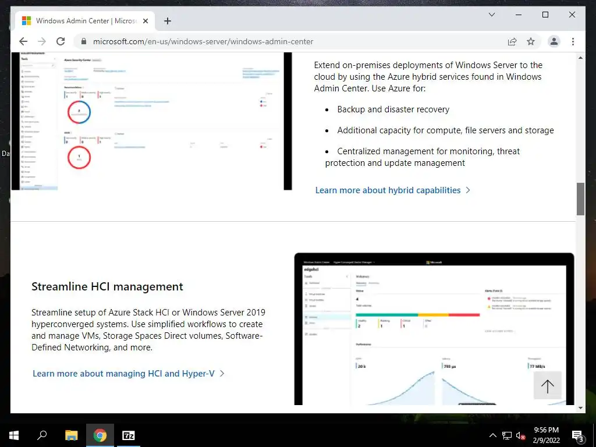Open the Windows Start menu

pyautogui.click(x=14, y=435)
